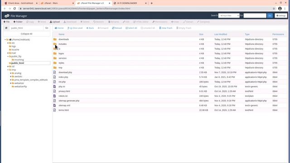Select the sitemap.xml file name

[x=64, y=105]
